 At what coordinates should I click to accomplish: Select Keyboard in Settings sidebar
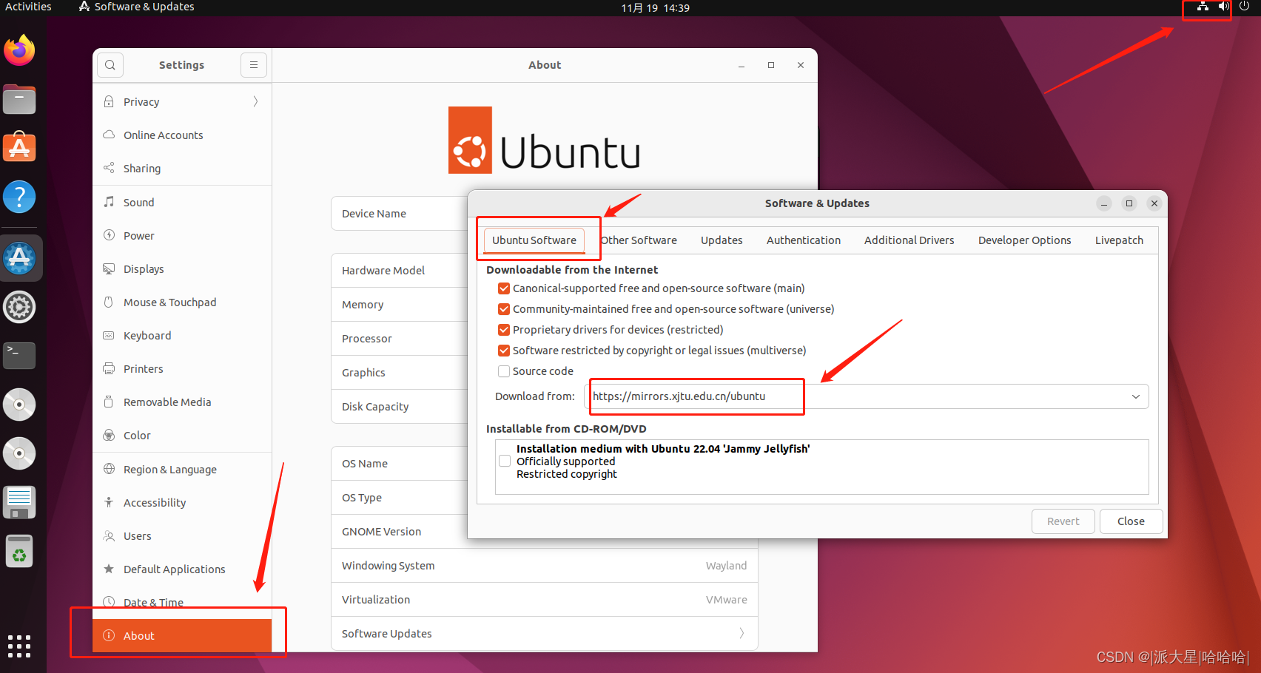click(182, 336)
